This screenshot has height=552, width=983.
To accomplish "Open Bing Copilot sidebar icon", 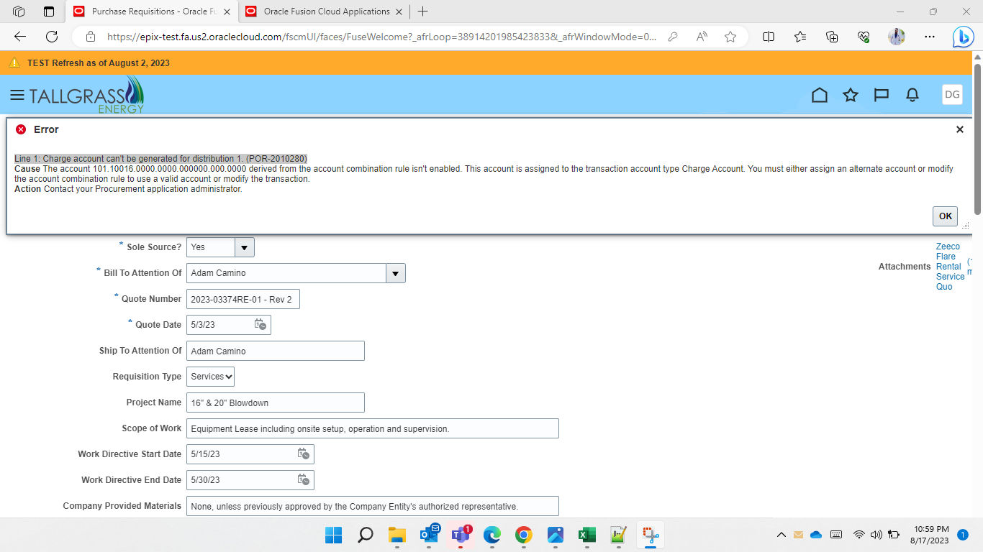I will pos(963,37).
